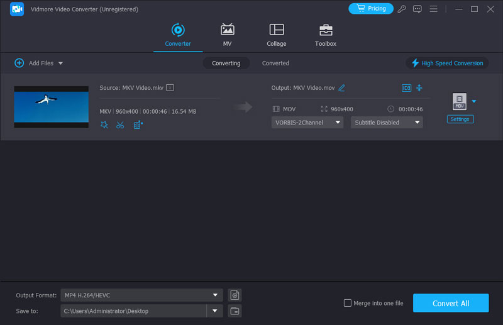
Task: Expand the VORBIS-2Channel audio dropdown
Action: tap(307, 123)
